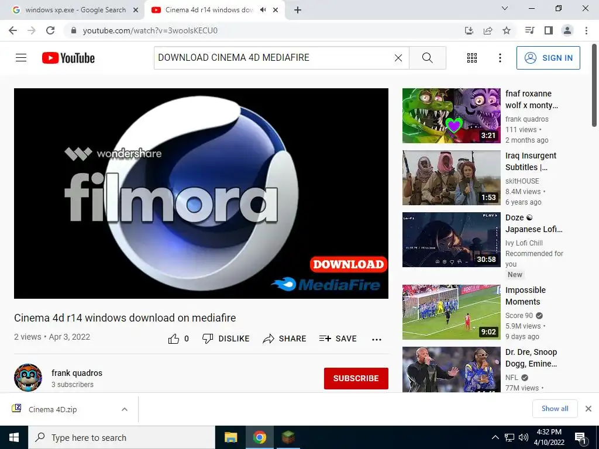Open downloaded Cinema 4D.zip file
The image size is (599, 449).
click(x=53, y=409)
